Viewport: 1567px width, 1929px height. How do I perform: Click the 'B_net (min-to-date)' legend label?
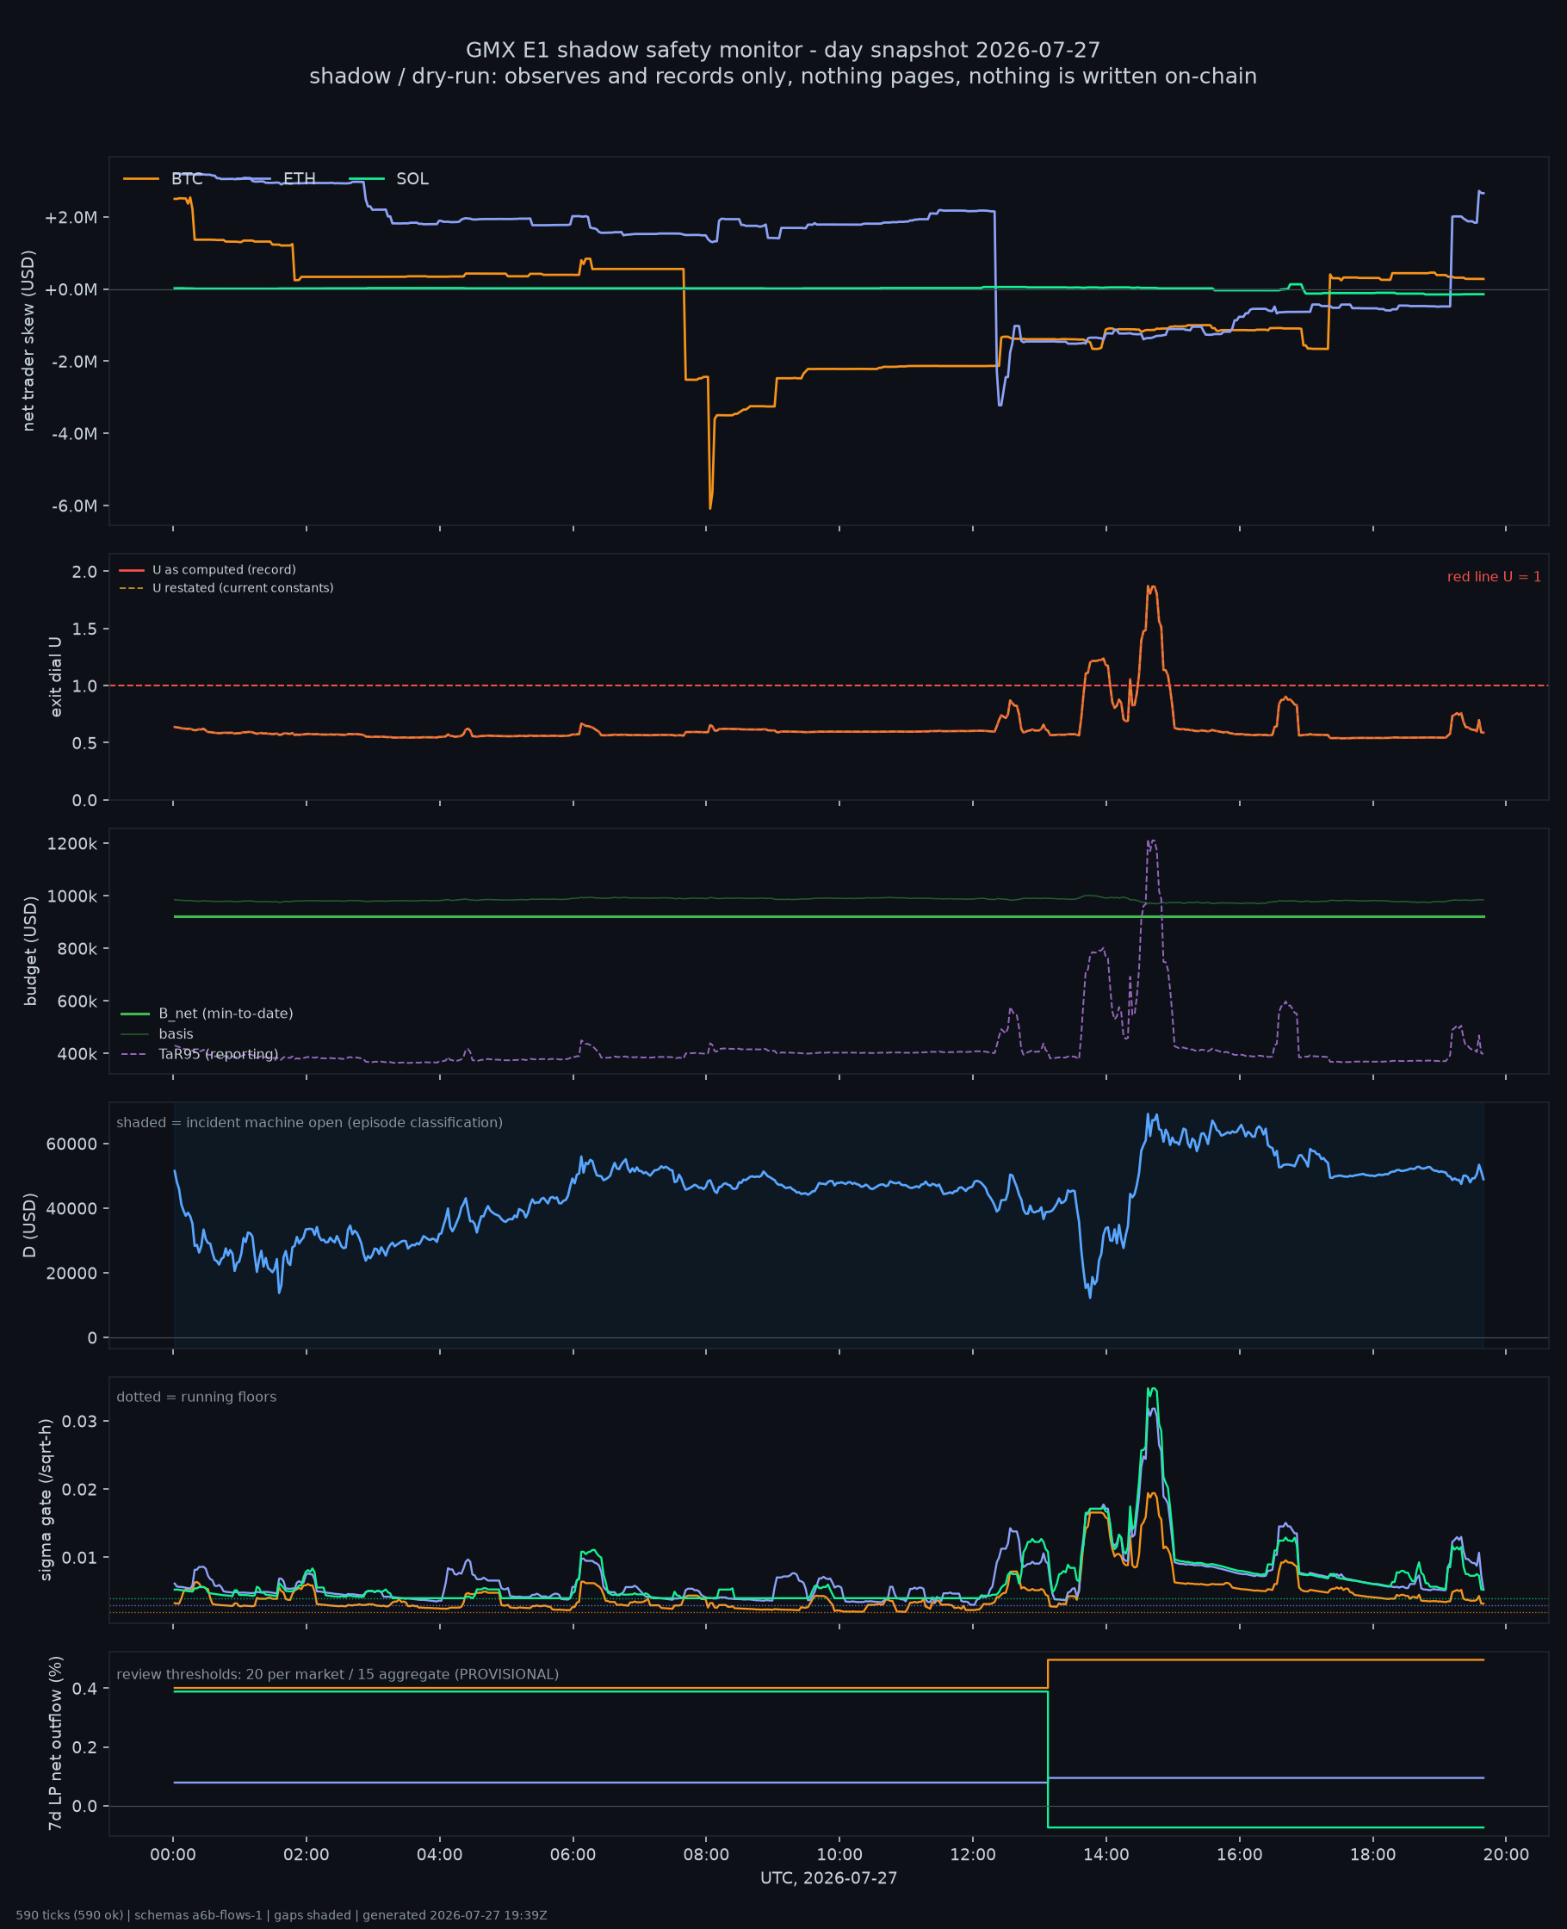click(226, 1014)
